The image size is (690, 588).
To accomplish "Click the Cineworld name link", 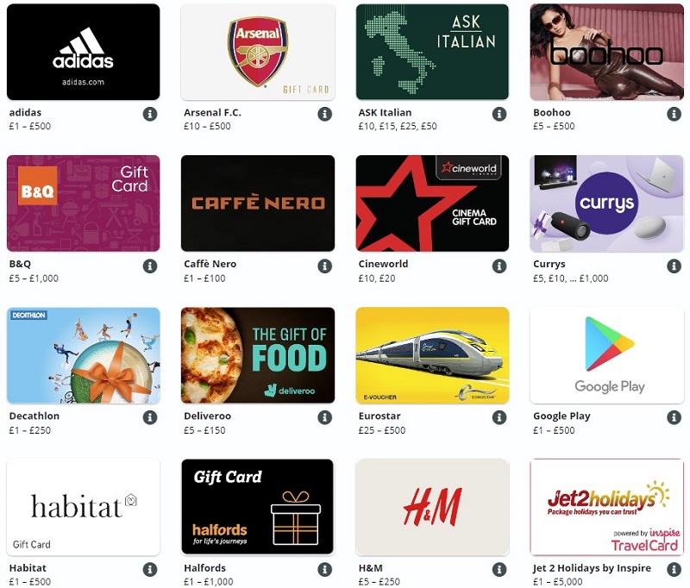I will click(383, 264).
